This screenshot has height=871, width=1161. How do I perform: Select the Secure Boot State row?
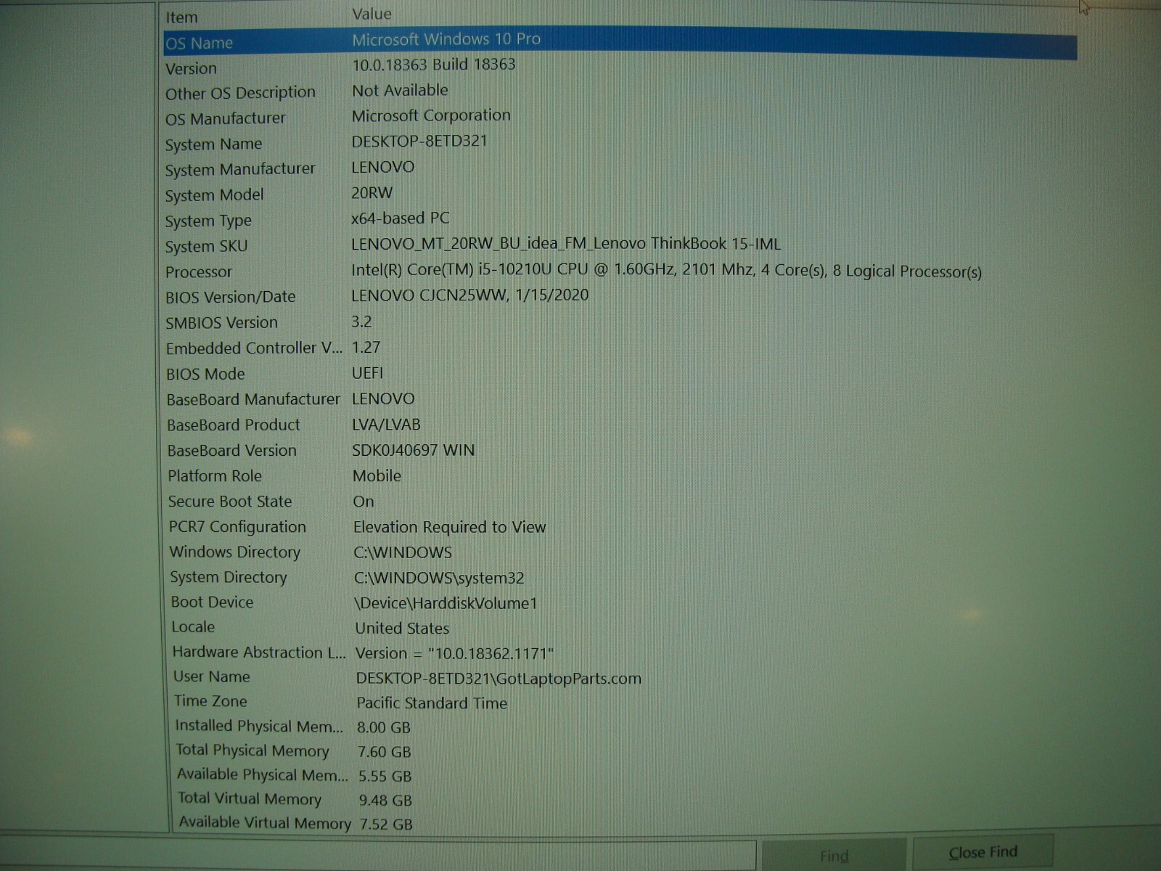click(620, 501)
